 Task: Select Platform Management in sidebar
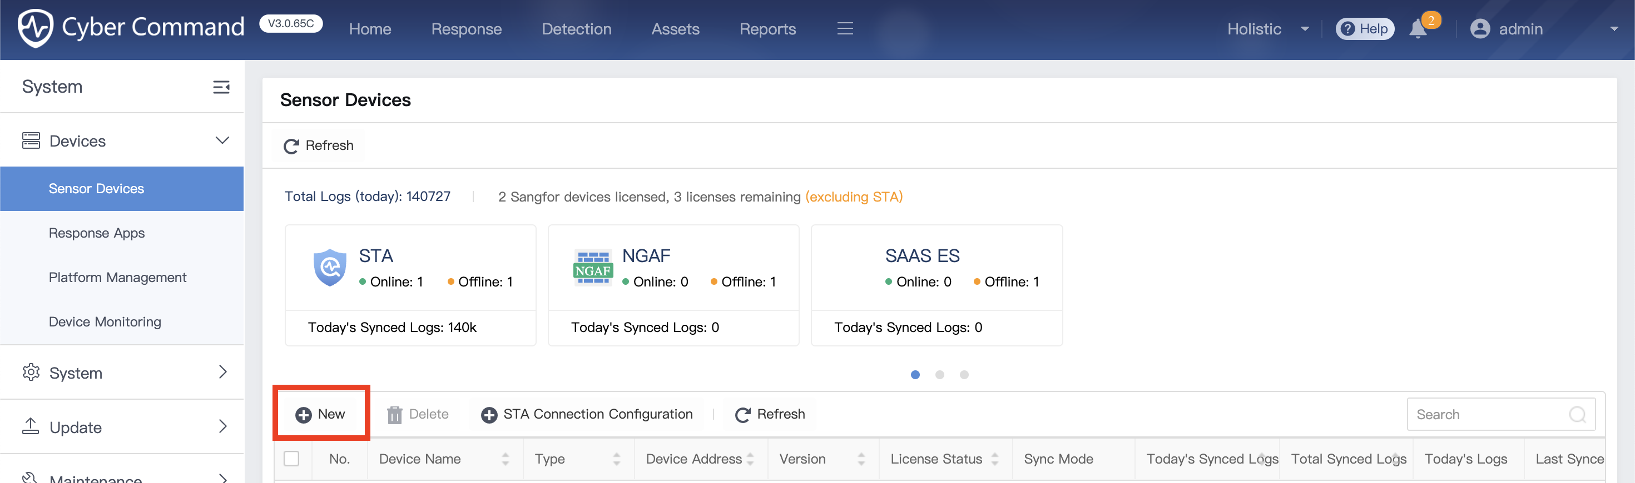click(122, 278)
